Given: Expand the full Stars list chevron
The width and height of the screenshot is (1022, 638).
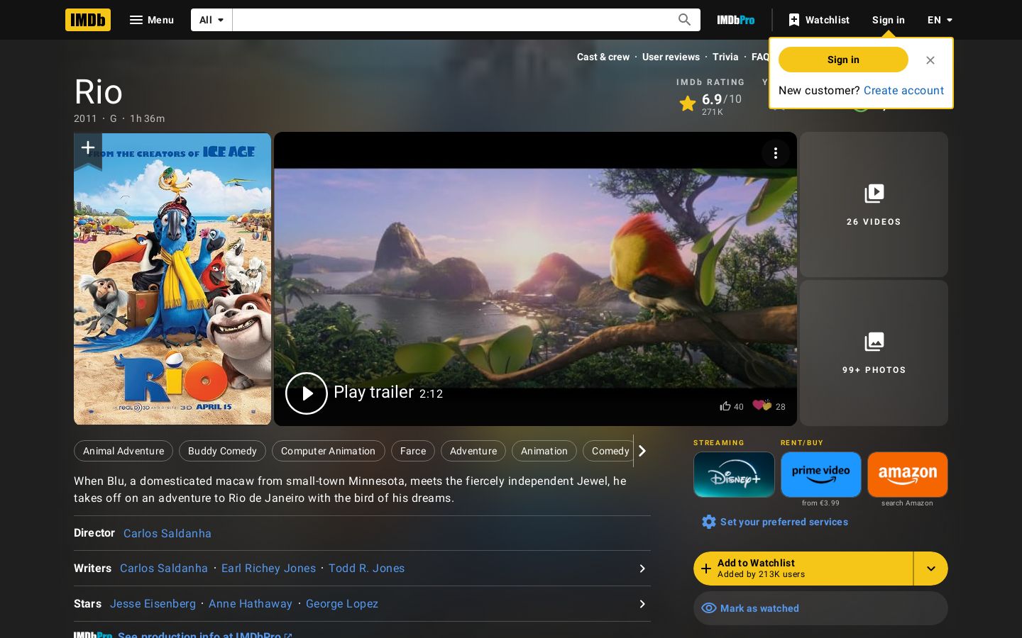Looking at the screenshot, I should tap(642, 604).
